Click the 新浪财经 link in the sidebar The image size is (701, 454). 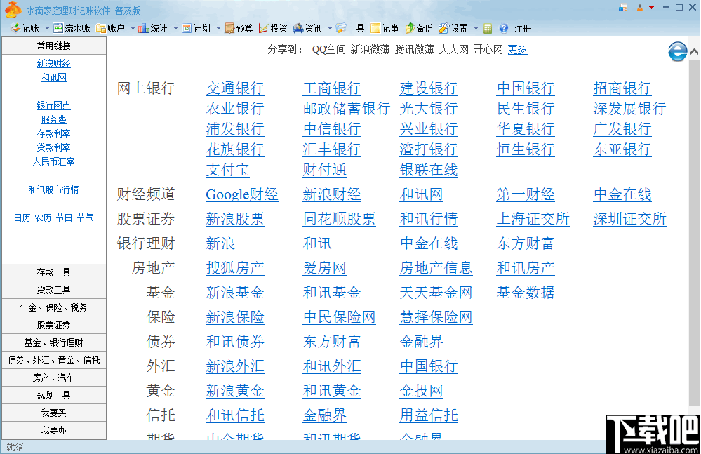[54, 63]
